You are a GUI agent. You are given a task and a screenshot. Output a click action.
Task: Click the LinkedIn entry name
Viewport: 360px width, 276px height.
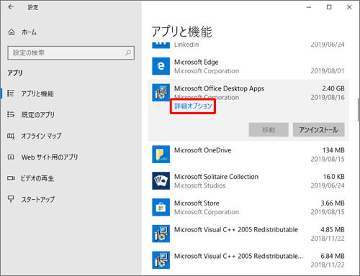pos(186,45)
